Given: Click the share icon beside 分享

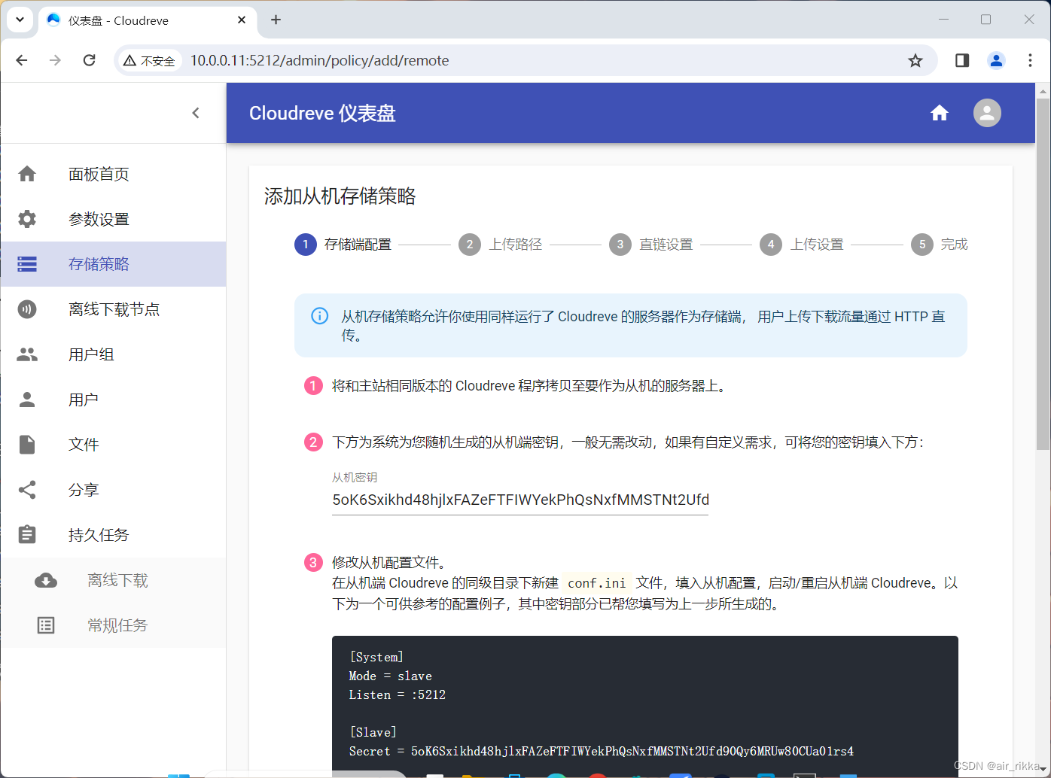Looking at the screenshot, I should 27,490.
